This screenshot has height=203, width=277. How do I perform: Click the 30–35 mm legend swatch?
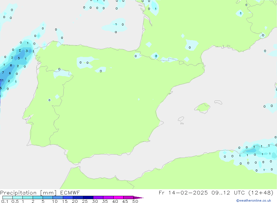(98, 197)
